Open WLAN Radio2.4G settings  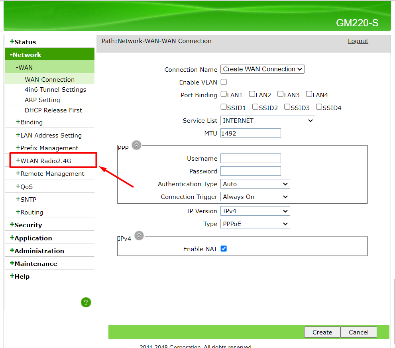45,161
